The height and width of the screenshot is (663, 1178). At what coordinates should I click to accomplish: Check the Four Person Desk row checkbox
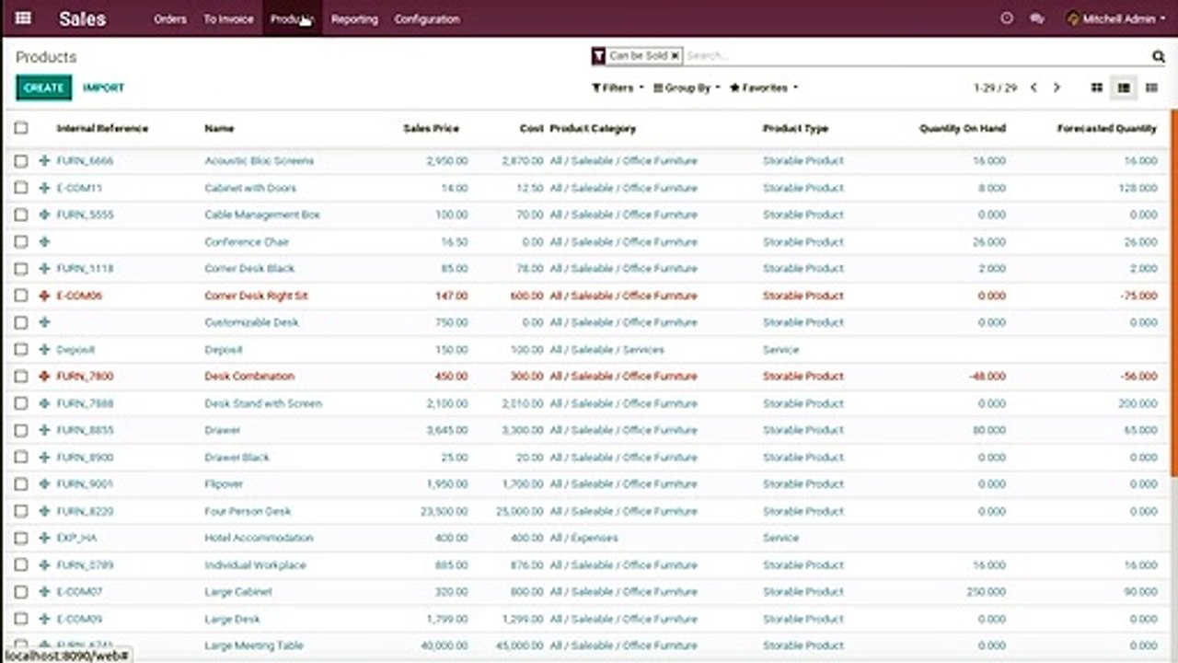click(21, 511)
